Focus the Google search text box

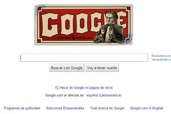(x=84, y=58)
